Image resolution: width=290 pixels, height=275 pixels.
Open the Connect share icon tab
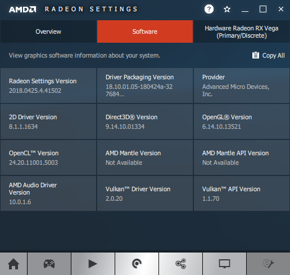(x=180, y=264)
